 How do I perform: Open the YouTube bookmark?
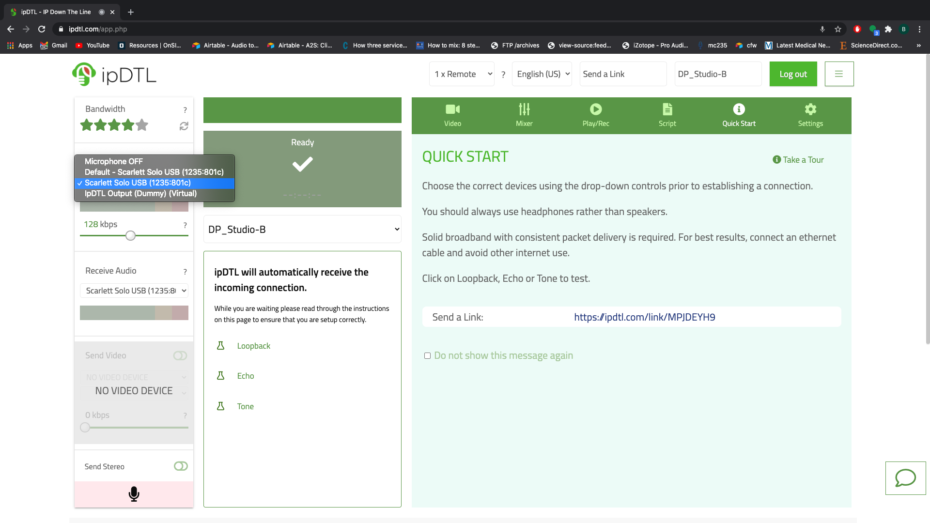[x=93, y=46]
